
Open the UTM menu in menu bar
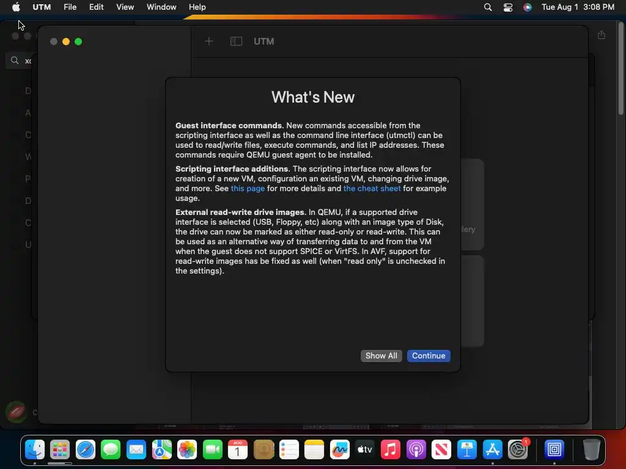[42, 7]
